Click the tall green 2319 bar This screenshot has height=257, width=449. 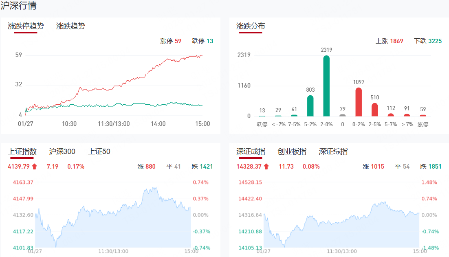[326, 86]
